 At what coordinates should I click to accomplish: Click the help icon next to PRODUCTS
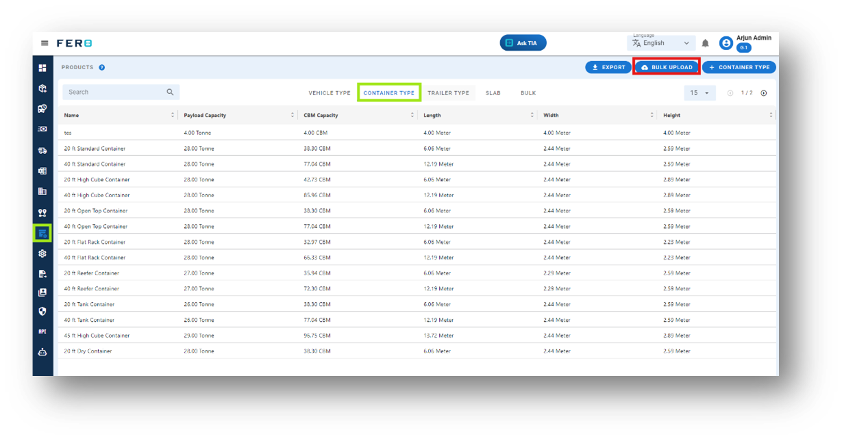point(102,68)
